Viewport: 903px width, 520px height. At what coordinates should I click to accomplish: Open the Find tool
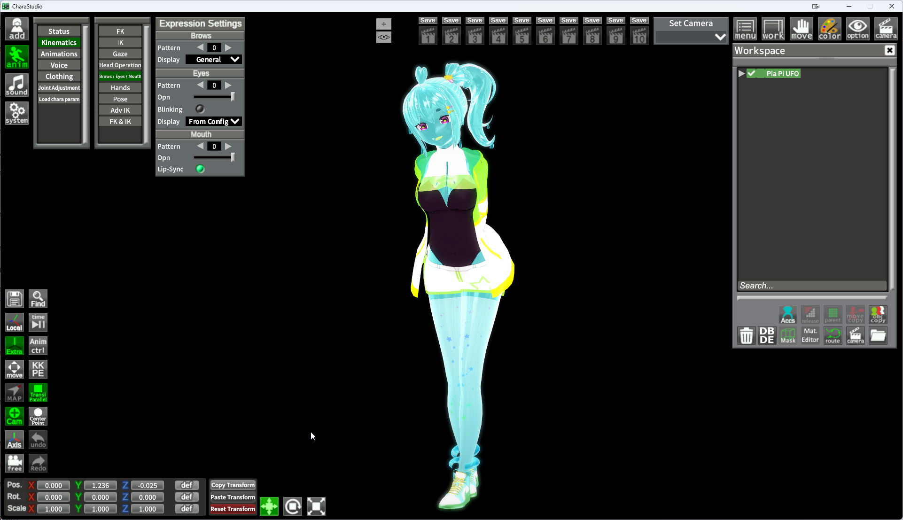click(x=38, y=299)
